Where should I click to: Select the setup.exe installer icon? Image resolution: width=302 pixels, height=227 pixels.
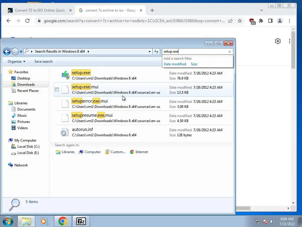(65, 75)
